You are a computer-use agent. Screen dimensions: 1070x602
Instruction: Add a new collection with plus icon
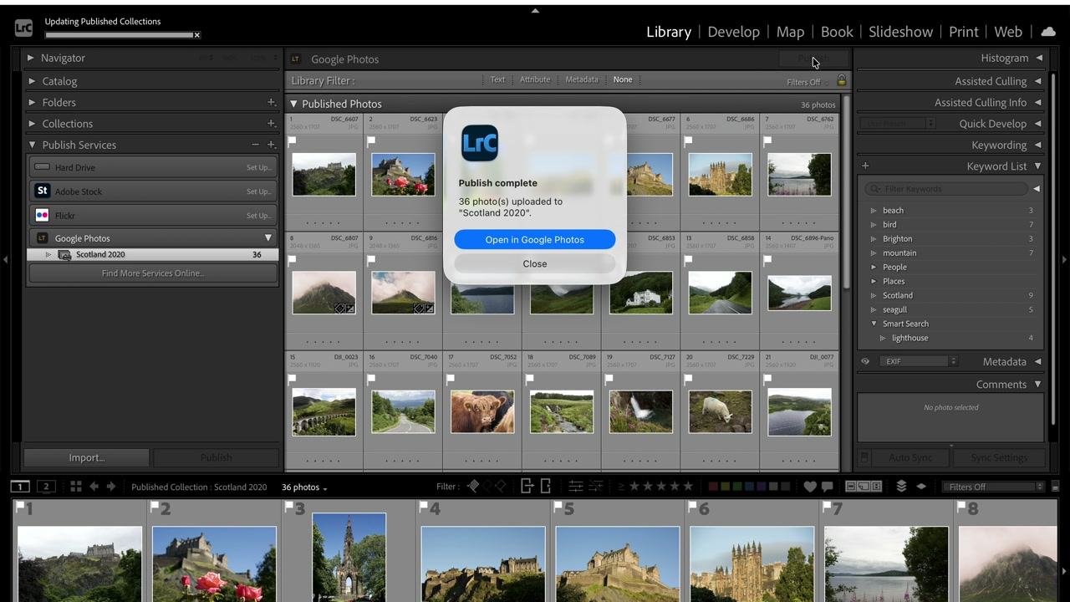271,124
